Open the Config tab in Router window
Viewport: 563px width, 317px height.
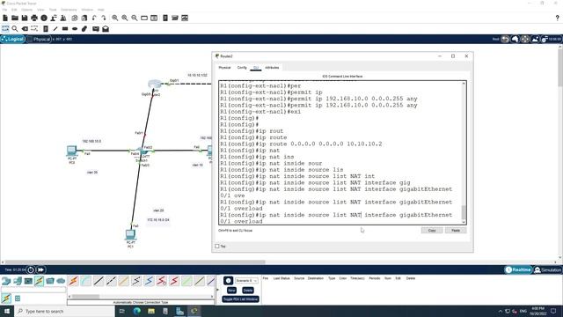[x=242, y=68]
